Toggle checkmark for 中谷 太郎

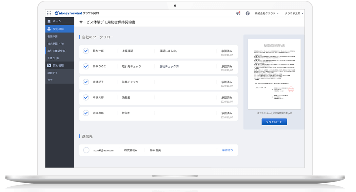[x=86, y=98]
